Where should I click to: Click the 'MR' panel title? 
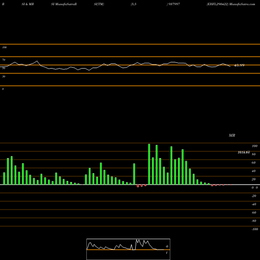click(232, 135)
